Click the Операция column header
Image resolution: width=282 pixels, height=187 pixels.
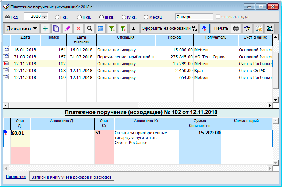tap(126, 40)
